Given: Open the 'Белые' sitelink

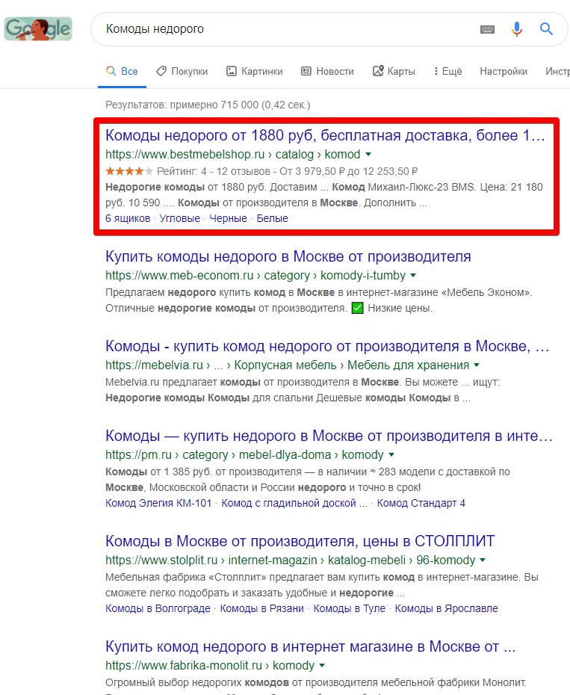Looking at the screenshot, I should click(272, 218).
